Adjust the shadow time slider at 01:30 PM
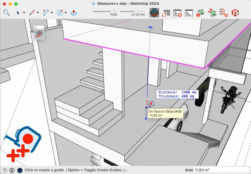 136,11
